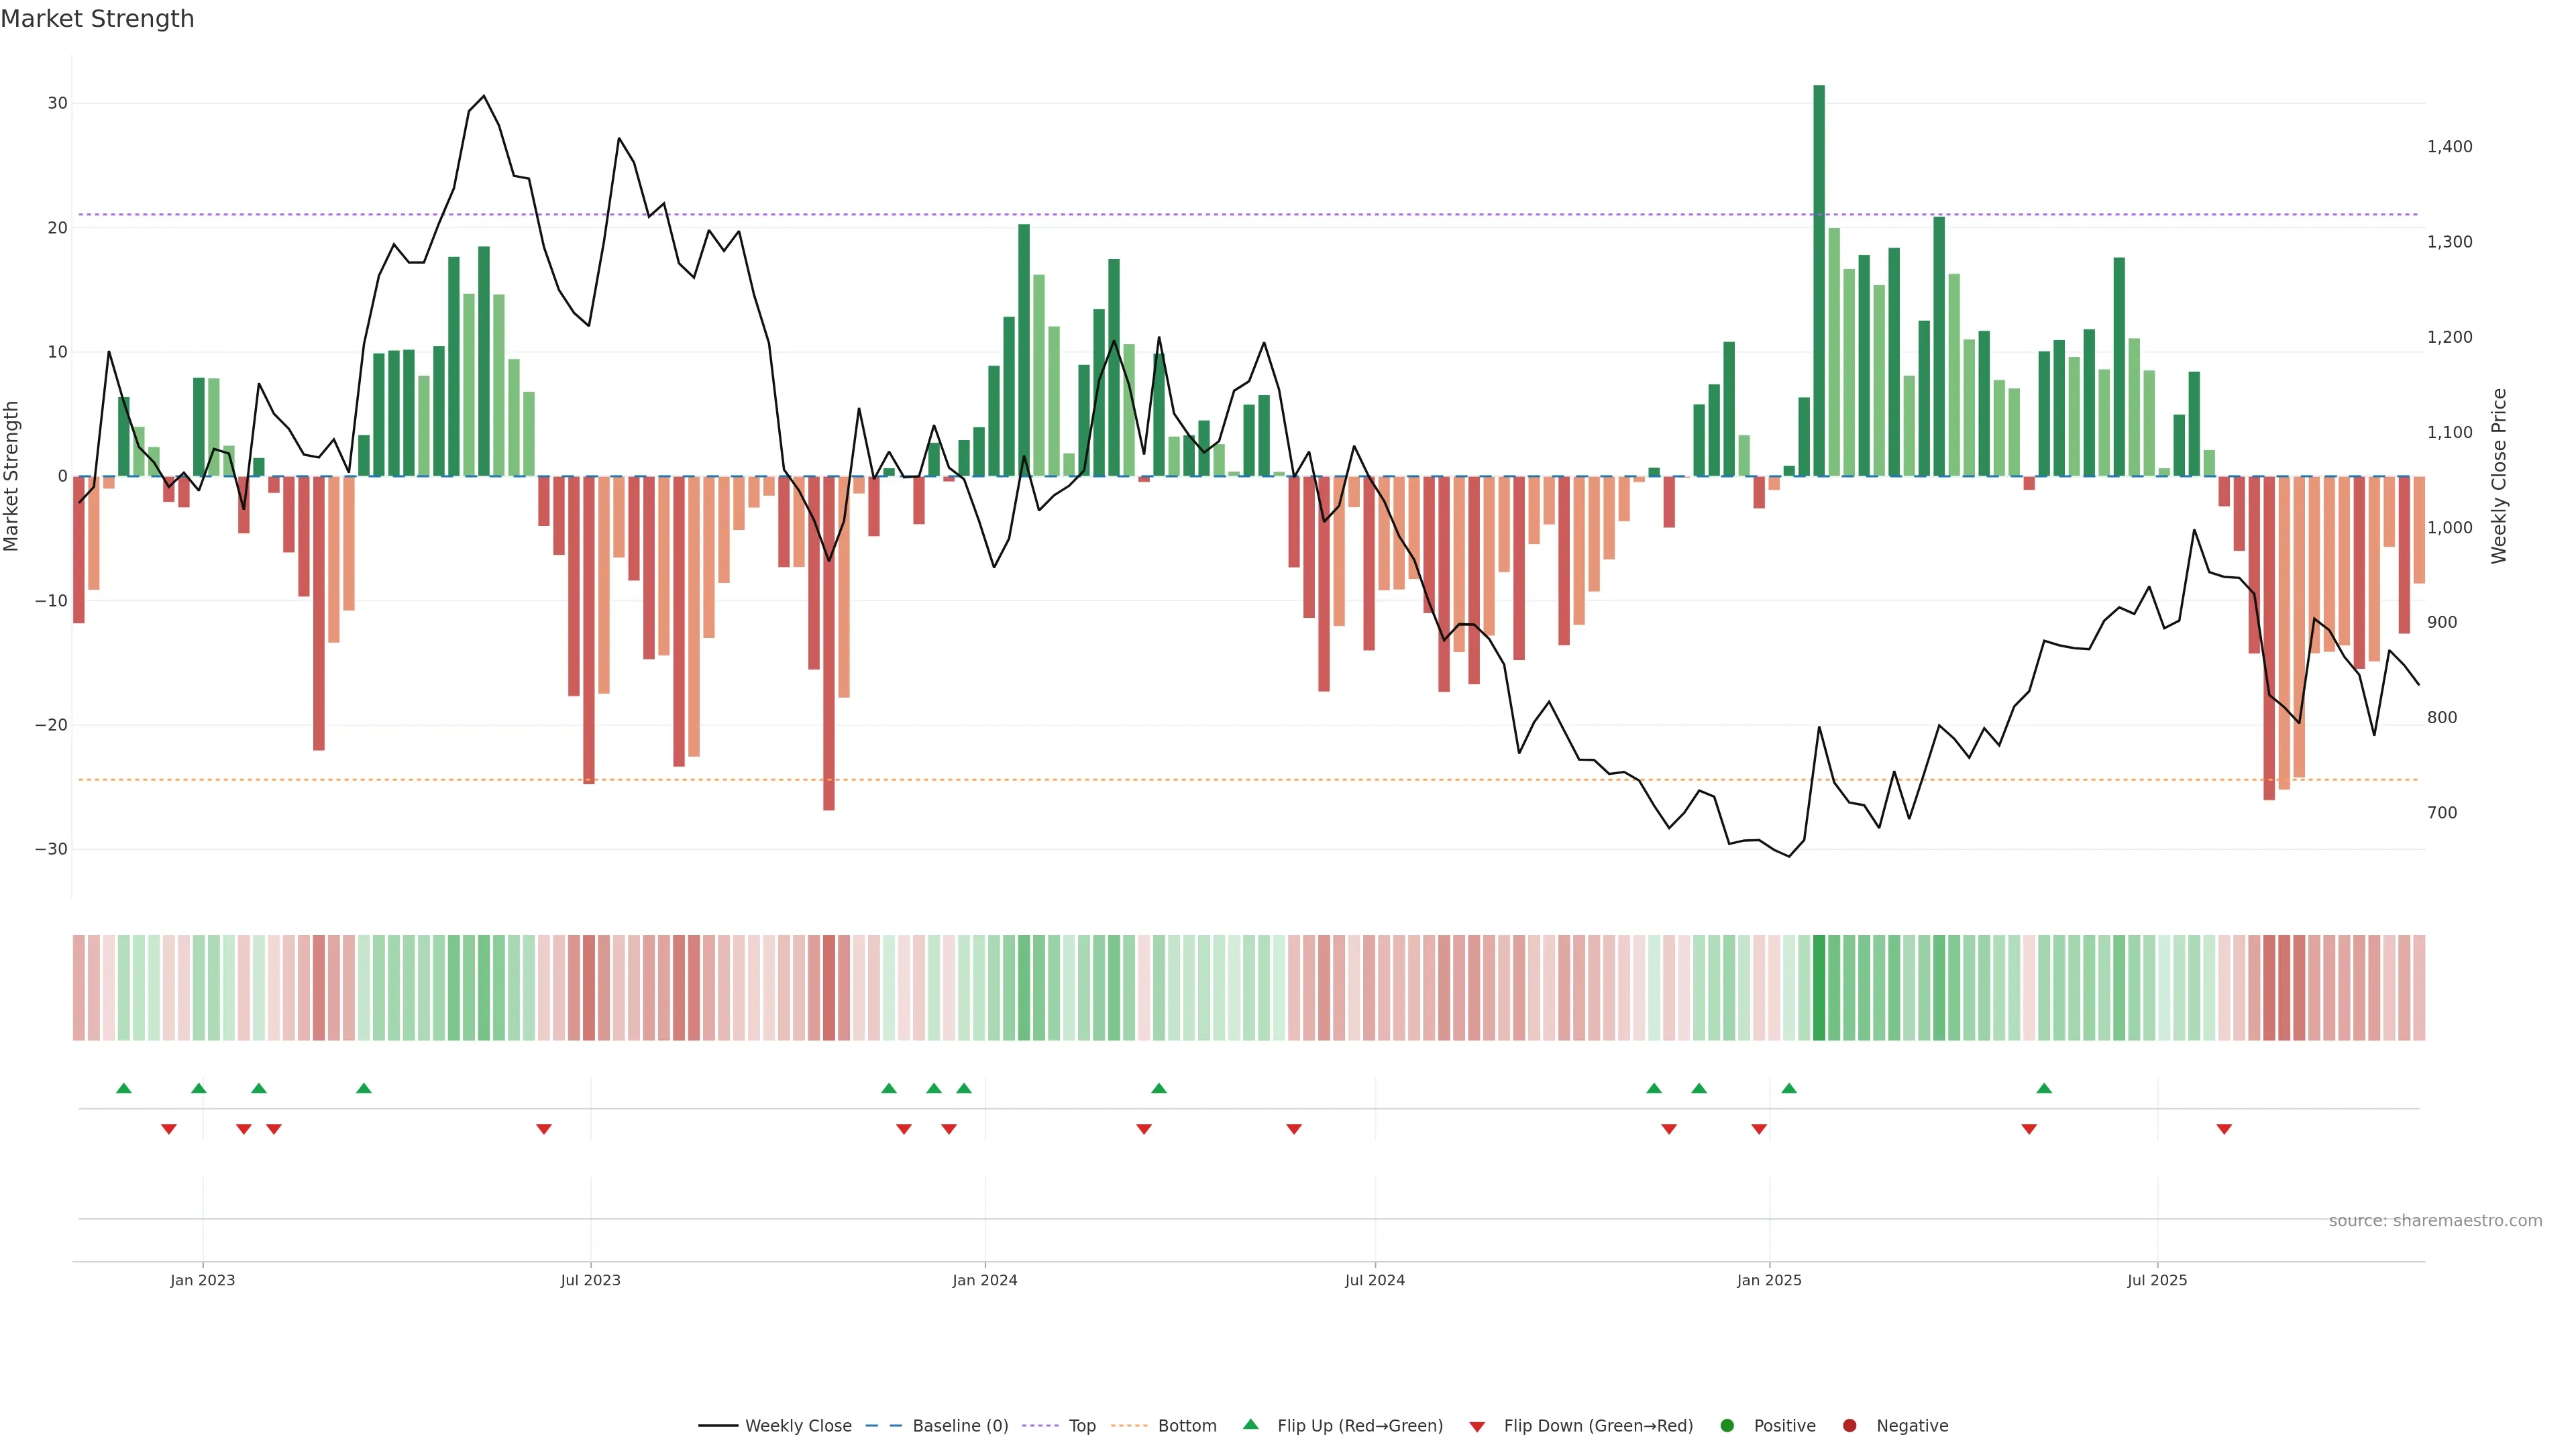Click the green Positive legend dot

(x=1727, y=1425)
